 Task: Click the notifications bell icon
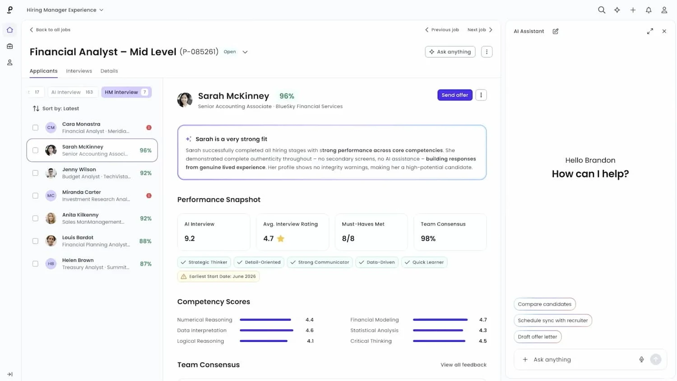click(x=649, y=10)
